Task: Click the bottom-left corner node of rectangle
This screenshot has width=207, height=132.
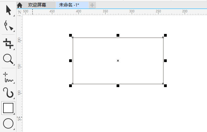Action: 73,84
